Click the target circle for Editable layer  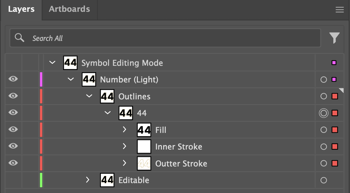(x=324, y=180)
